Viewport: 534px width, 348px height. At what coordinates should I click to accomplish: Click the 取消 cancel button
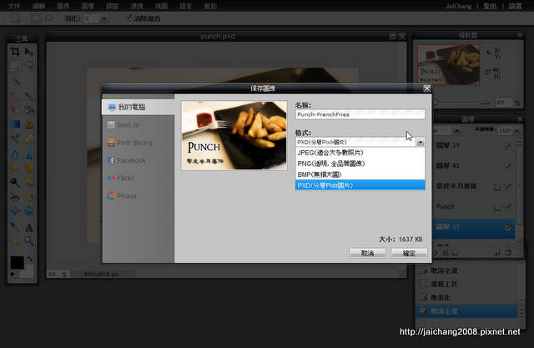click(367, 253)
